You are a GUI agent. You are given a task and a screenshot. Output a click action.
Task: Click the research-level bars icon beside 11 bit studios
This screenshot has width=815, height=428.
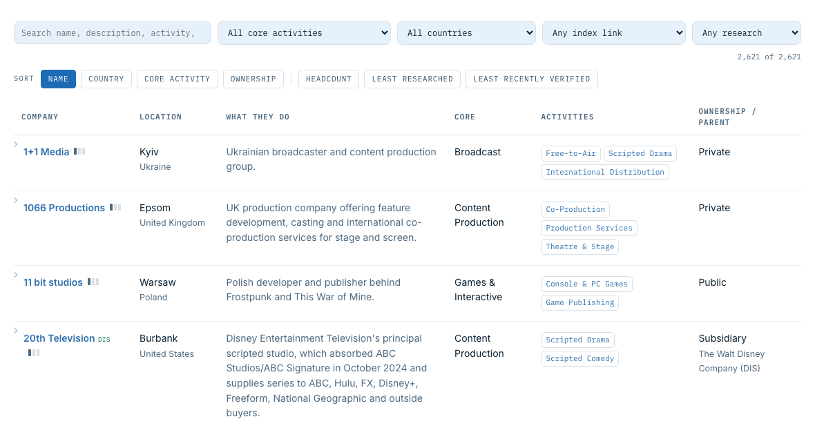coord(93,282)
